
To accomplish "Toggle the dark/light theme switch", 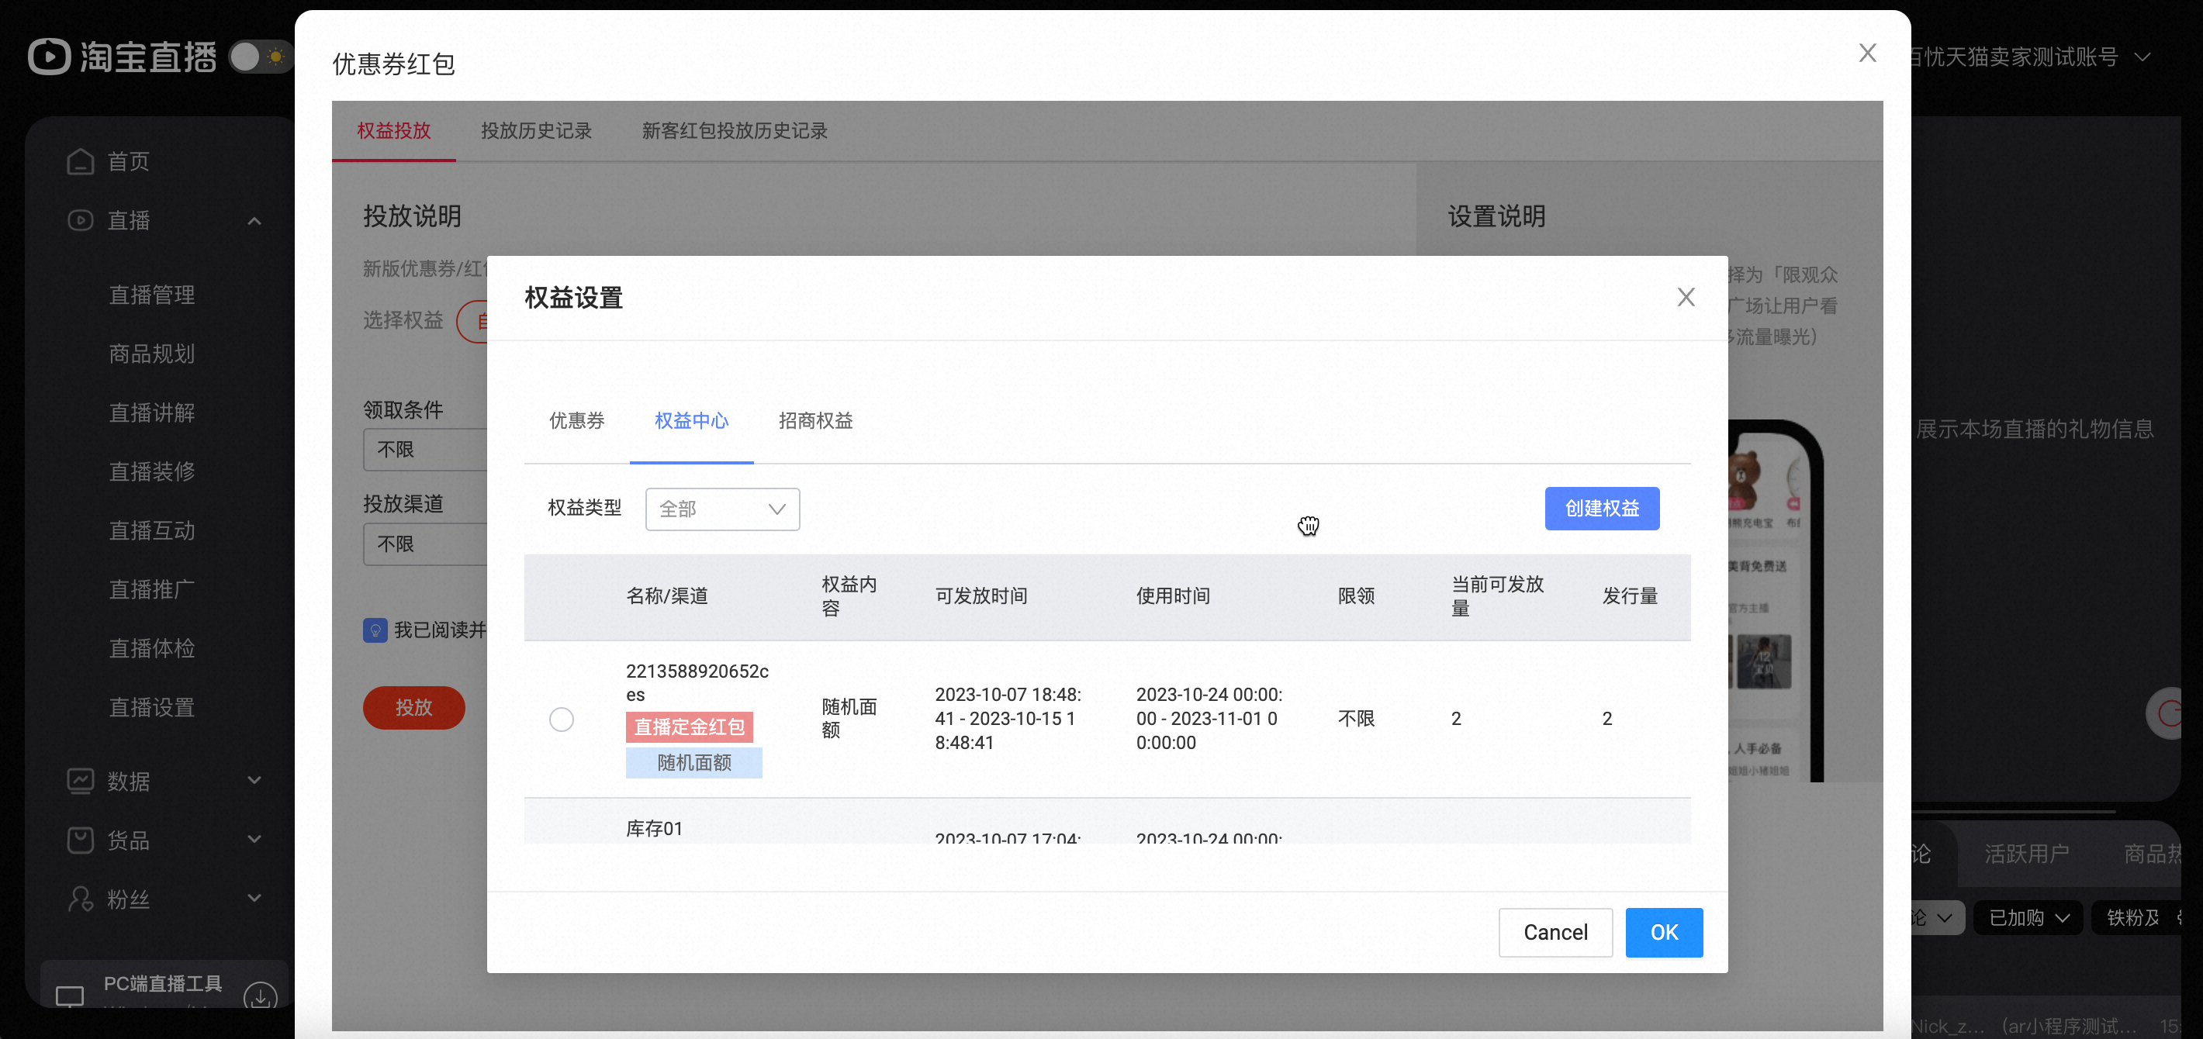I will click(260, 57).
